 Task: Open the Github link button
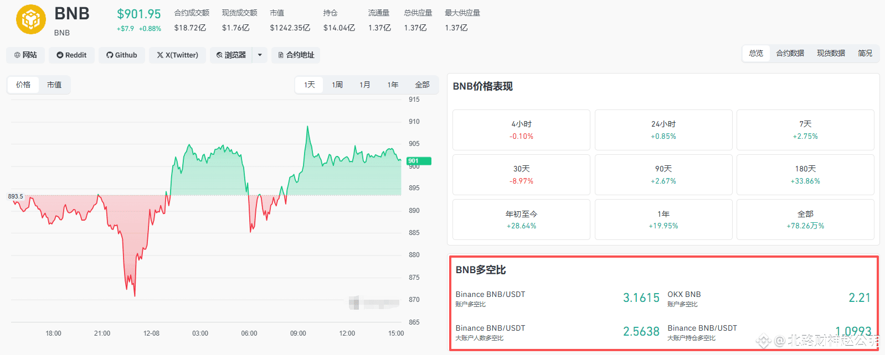[x=122, y=55]
